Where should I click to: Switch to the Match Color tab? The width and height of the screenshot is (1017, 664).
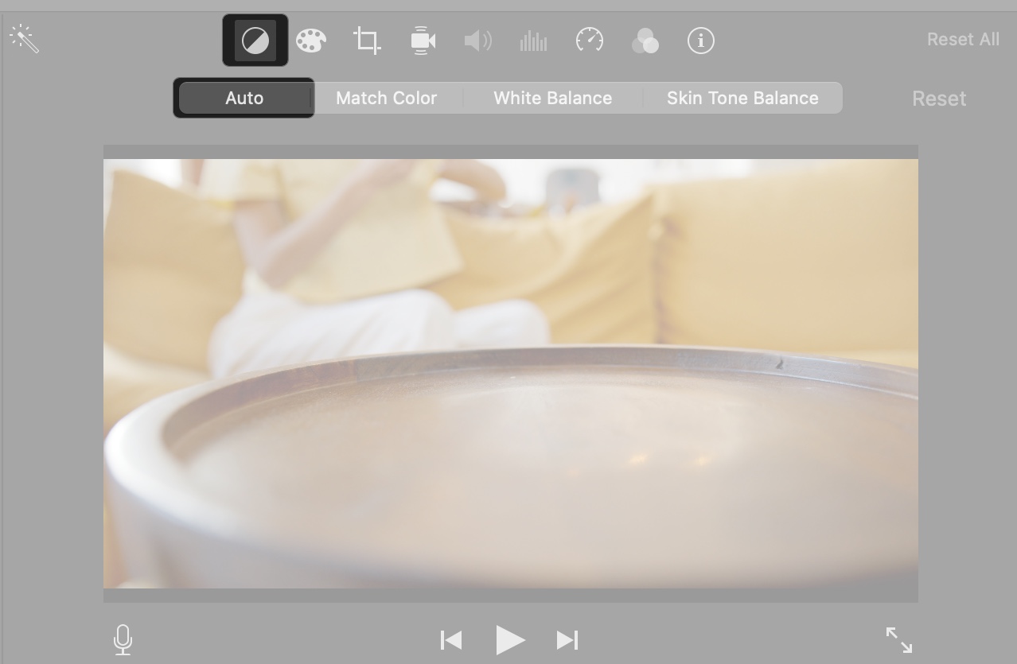(387, 97)
